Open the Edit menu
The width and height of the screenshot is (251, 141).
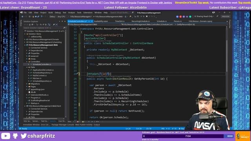30,13
